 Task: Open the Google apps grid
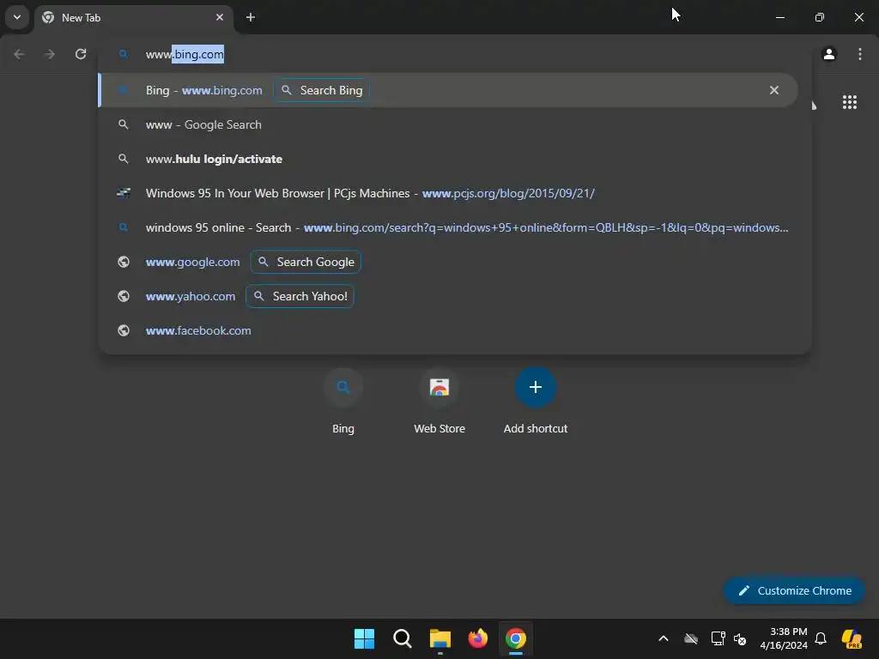click(849, 102)
